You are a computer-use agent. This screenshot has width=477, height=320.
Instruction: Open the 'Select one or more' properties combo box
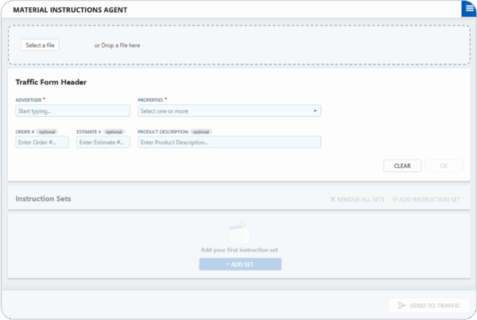coord(227,111)
